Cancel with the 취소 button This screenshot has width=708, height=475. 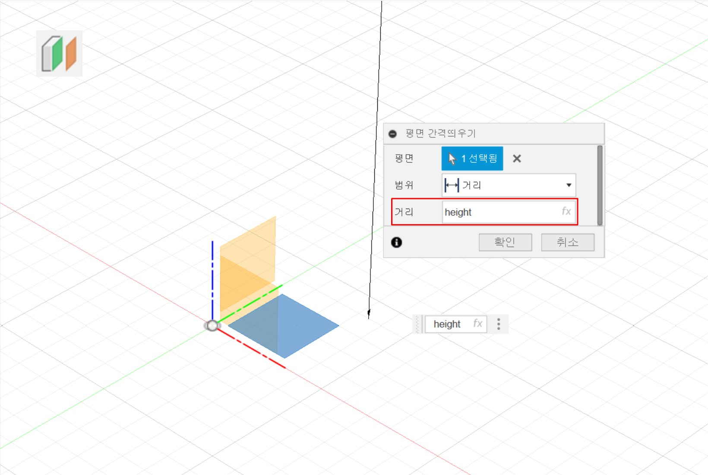[568, 242]
